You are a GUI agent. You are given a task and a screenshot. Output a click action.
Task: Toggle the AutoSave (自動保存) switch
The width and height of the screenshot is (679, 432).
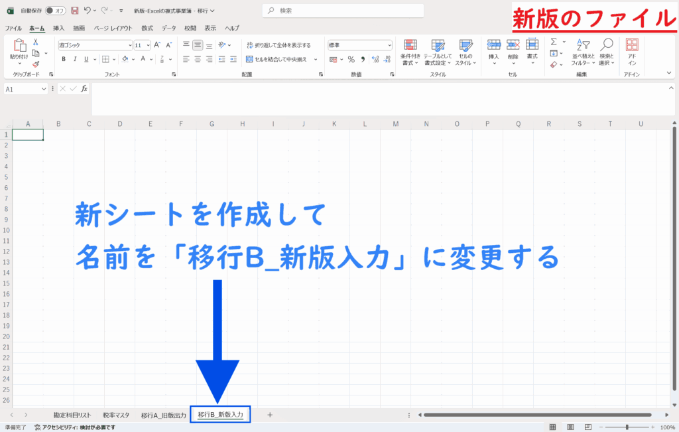click(56, 11)
